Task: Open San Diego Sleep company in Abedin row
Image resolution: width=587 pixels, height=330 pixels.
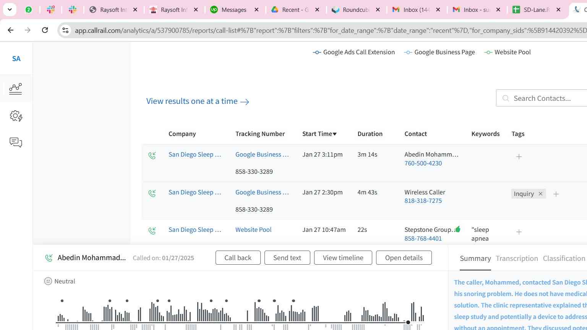Action: coord(195,154)
